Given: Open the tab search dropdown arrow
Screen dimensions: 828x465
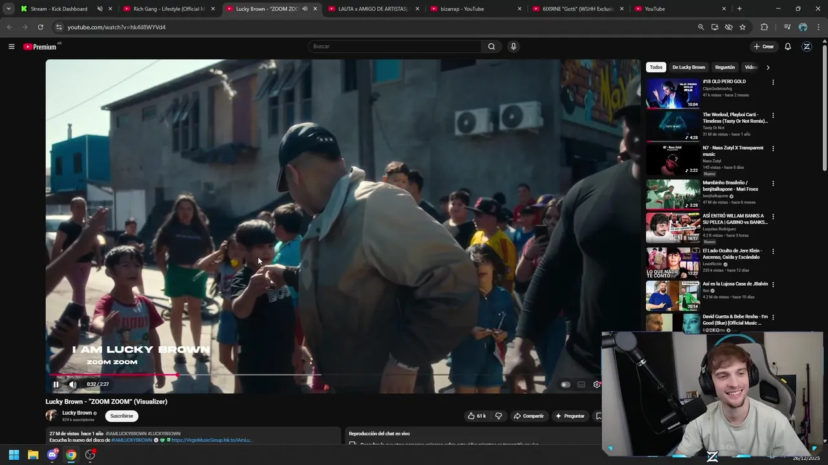Looking at the screenshot, I should pyautogui.click(x=8, y=9).
